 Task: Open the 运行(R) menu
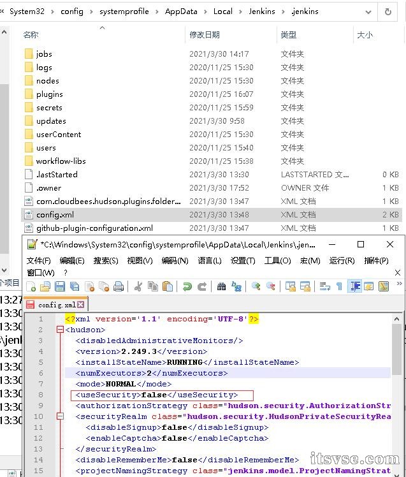click(x=342, y=261)
